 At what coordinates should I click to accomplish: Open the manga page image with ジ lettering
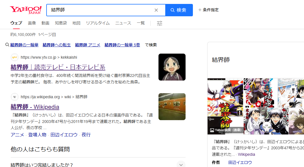pyautogui.click(x=291, y=93)
